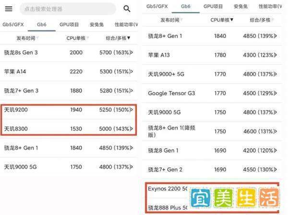Switch to Gb5/GFX tab in left screen
Screen dimensions: 288x215
point(13,24)
